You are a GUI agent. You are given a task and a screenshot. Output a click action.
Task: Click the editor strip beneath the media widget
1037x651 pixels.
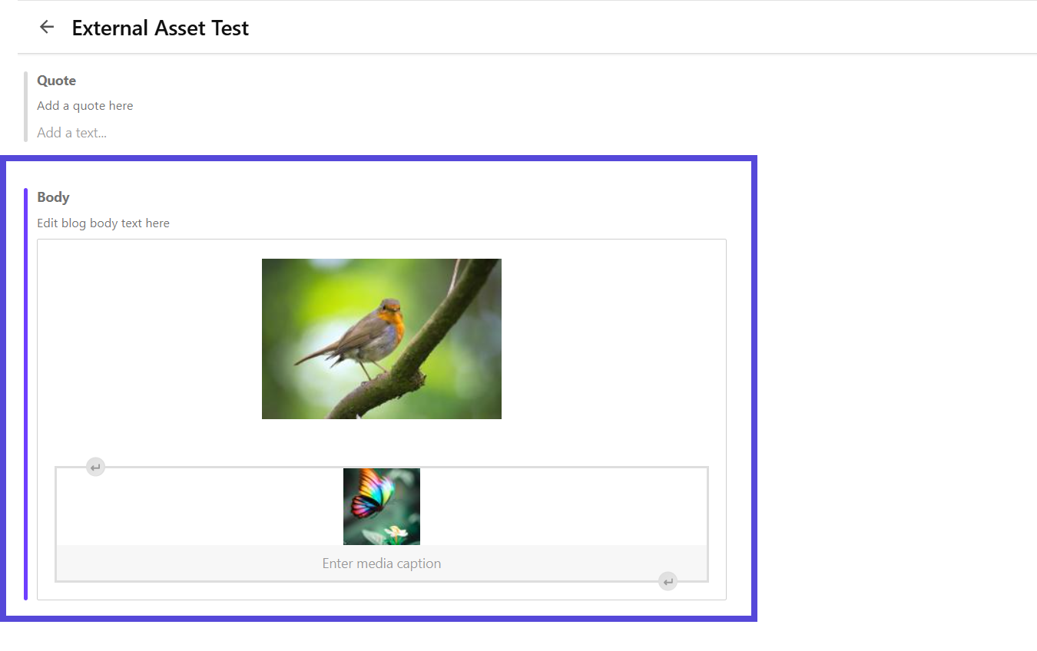382,591
